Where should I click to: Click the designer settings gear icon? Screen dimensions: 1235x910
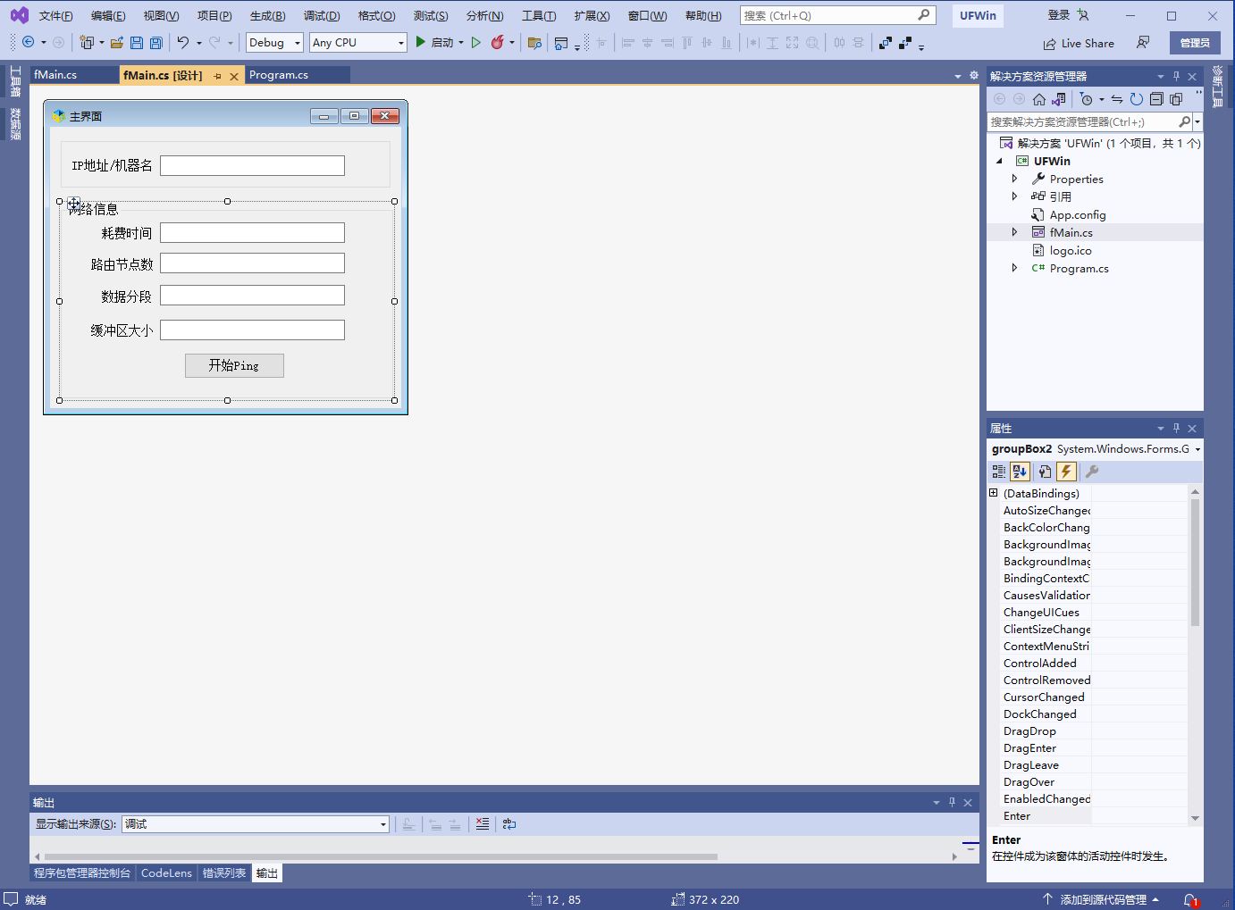[974, 76]
